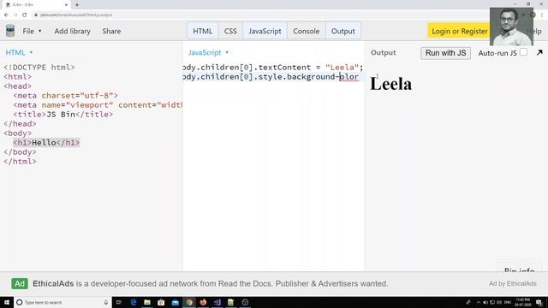Open the Action Center notifications
Viewport: 548px width, 308px height.
(x=539, y=302)
